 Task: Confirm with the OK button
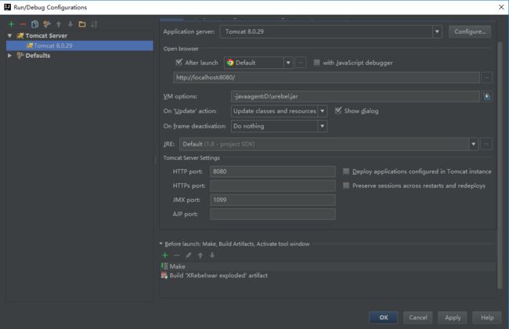tap(384, 317)
